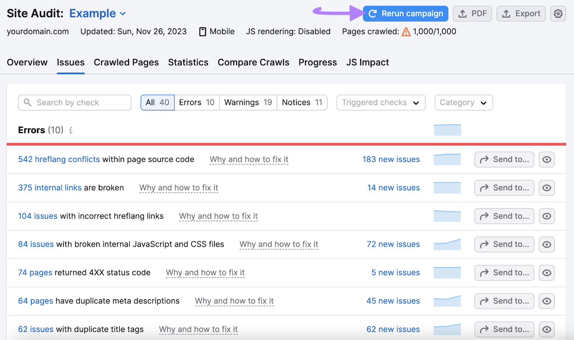The width and height of the screenshot is (574, 340).
Task: Open 62 issues duplicate title tags link
Action: click(36, 329)
